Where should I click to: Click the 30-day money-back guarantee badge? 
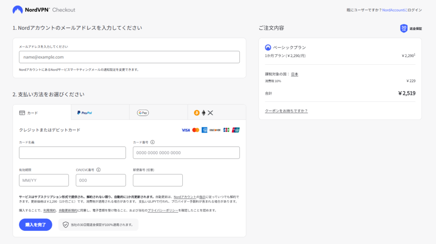pyautogui.click(x=411, y=28)
